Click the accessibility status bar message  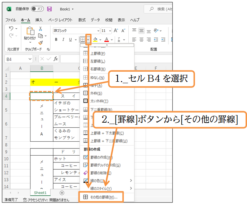click(x=46, y=200)
